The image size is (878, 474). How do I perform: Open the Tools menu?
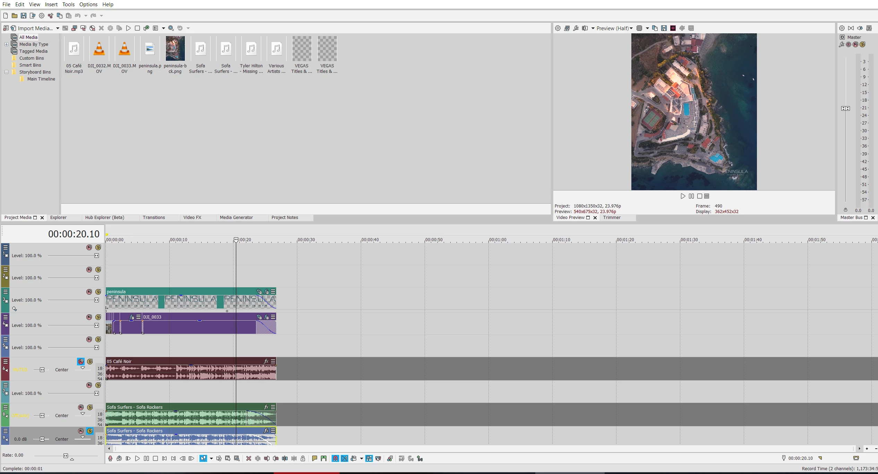[68, 4]
